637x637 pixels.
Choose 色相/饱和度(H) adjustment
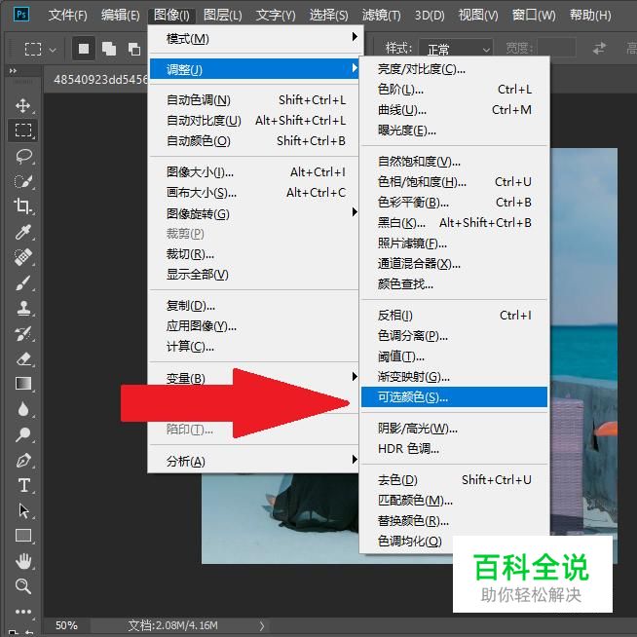[454, 181]
